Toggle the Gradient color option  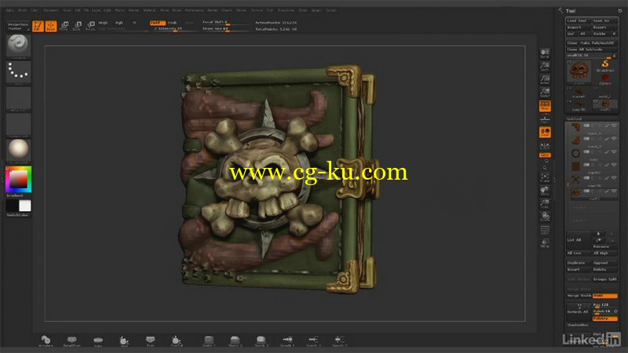(x=15, y=195)
